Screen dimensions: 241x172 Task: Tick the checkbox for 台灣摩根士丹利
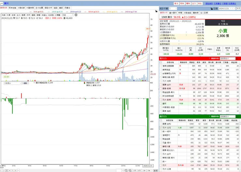point(161,73)
